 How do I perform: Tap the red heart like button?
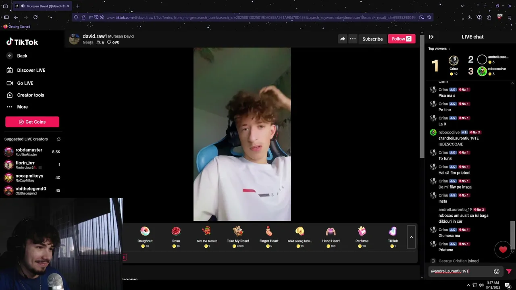coord(503,250)
